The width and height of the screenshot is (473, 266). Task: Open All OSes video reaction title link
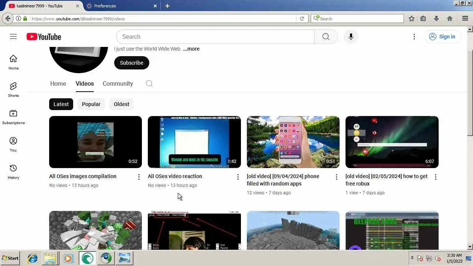click(175, 176)
